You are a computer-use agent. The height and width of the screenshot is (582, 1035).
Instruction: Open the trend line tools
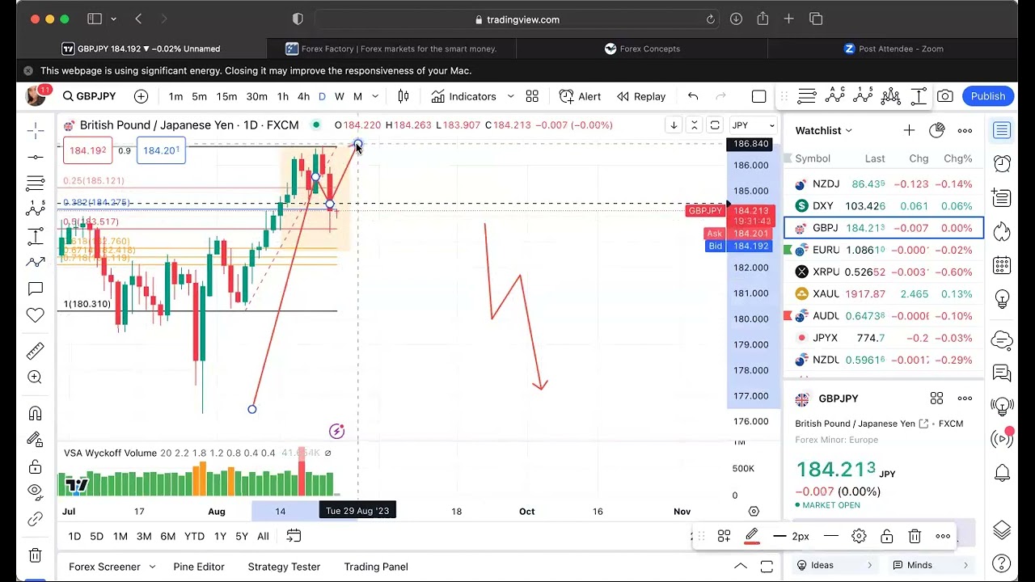click(x=35, y=157)
